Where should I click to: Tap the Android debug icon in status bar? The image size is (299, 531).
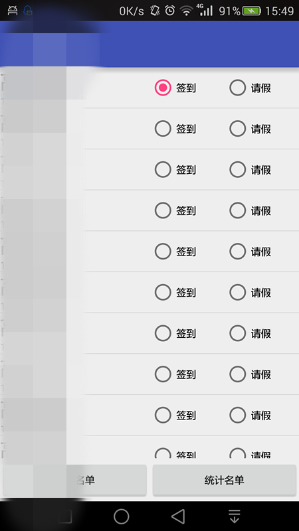click(x=13, y=11)
